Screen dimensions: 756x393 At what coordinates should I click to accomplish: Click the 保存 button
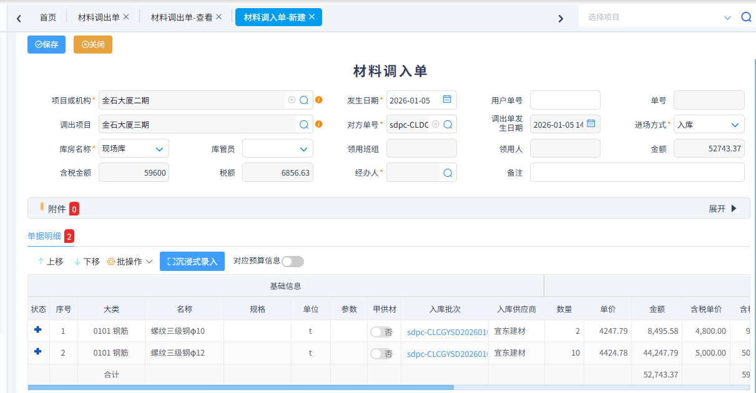pos(46,45)
